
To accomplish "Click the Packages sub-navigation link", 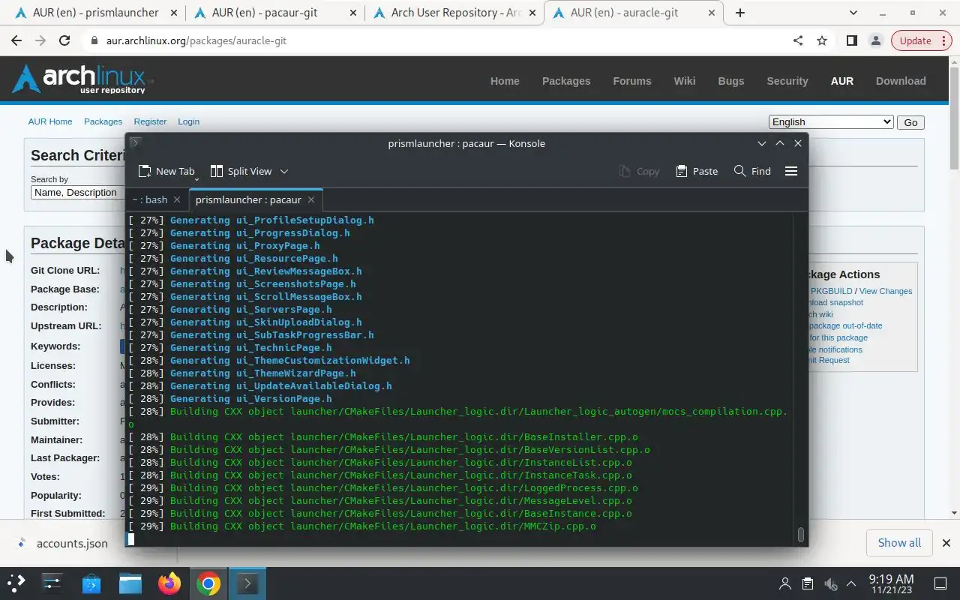I will pyautogui.click(x=103, y=121).
